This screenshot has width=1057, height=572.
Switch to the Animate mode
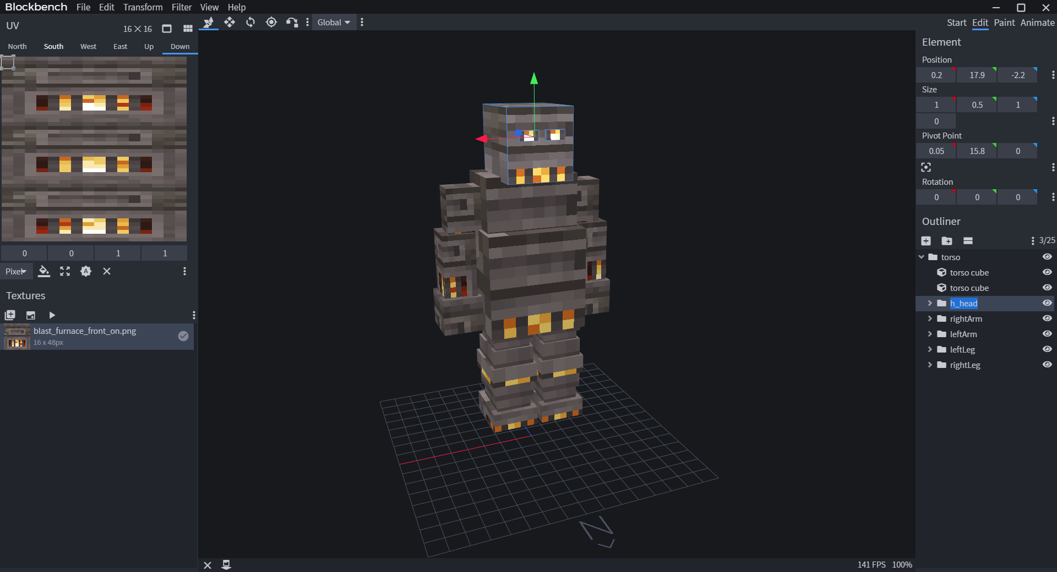[x=1037, y=23]
